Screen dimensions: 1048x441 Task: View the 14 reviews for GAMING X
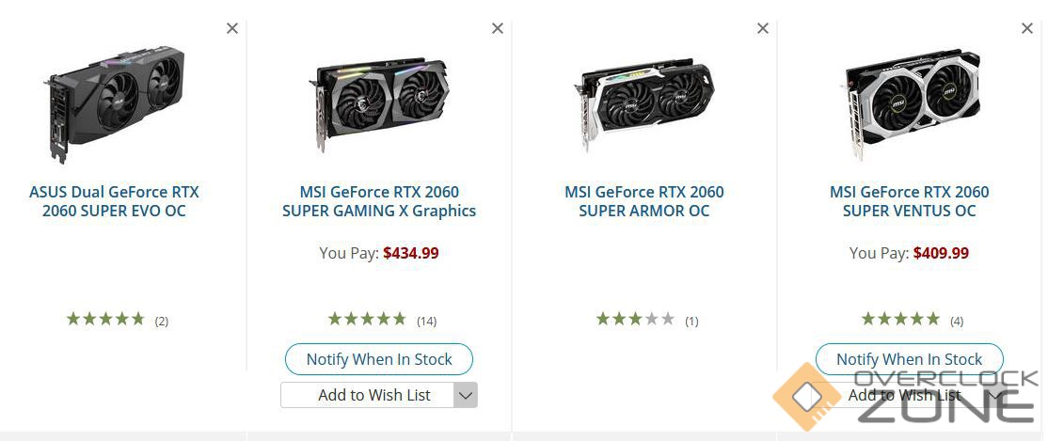pos(426,321)
